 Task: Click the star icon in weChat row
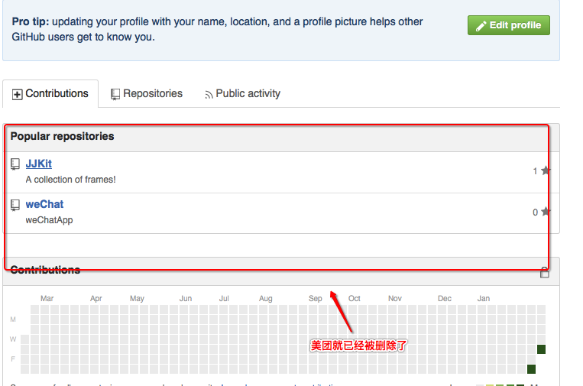tap(545, 212)
